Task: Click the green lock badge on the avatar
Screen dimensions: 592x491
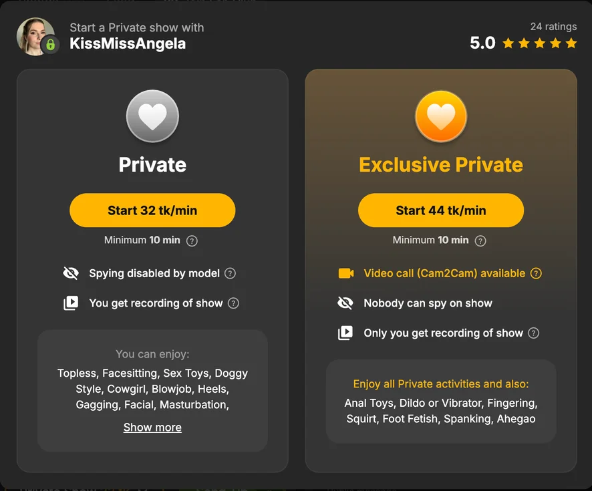Action: [50, 45]
